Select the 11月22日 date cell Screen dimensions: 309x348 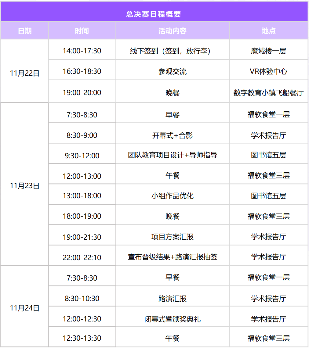coord(25,74)
